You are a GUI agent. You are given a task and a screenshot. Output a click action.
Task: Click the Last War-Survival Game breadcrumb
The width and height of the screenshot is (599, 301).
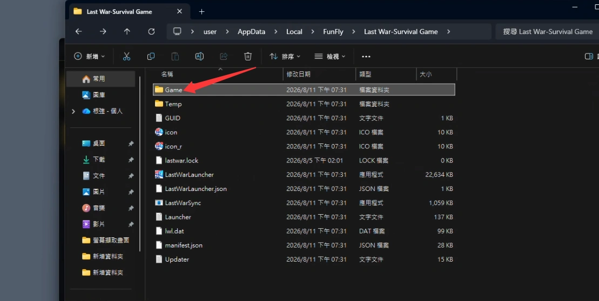click(401, 32)
